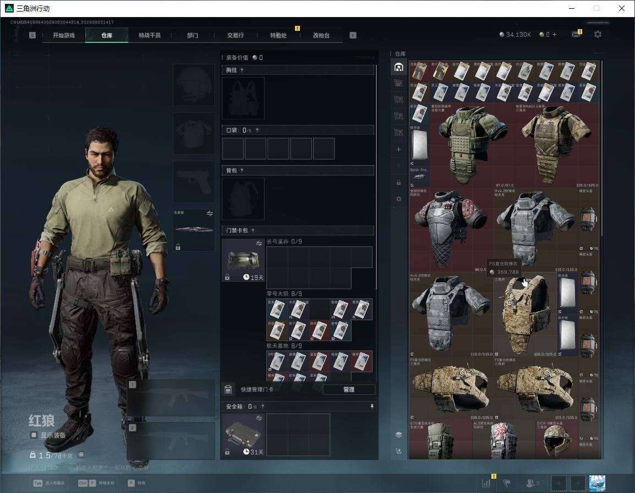Select the main warehouse container icon

pyautogui.click(x=398, y=67)
